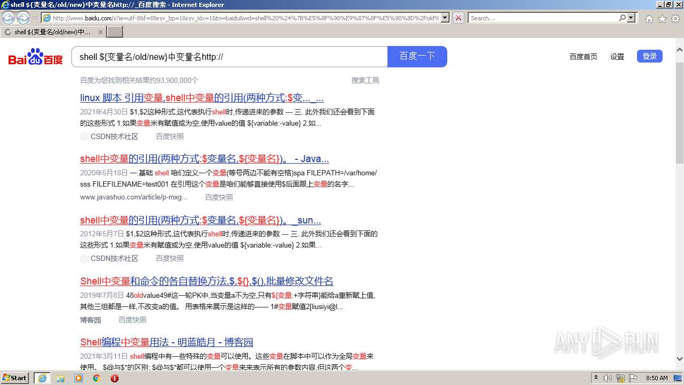Open the Tools gear icon
The image size is (684, 385).
click(675, 19)
